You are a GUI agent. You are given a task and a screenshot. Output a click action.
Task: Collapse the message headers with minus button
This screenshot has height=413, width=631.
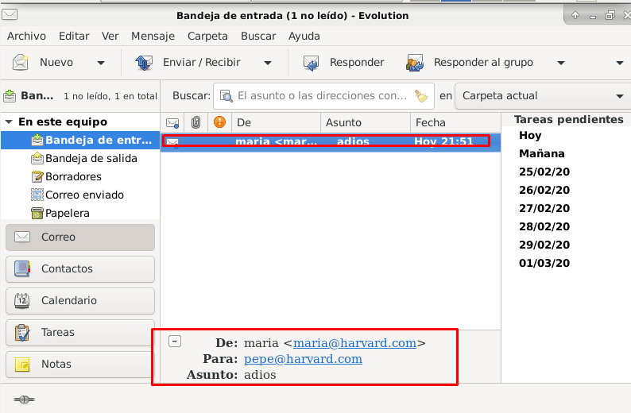click(x=175, y=342)
